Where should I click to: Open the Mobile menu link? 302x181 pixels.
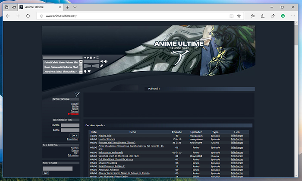[75, 106]
